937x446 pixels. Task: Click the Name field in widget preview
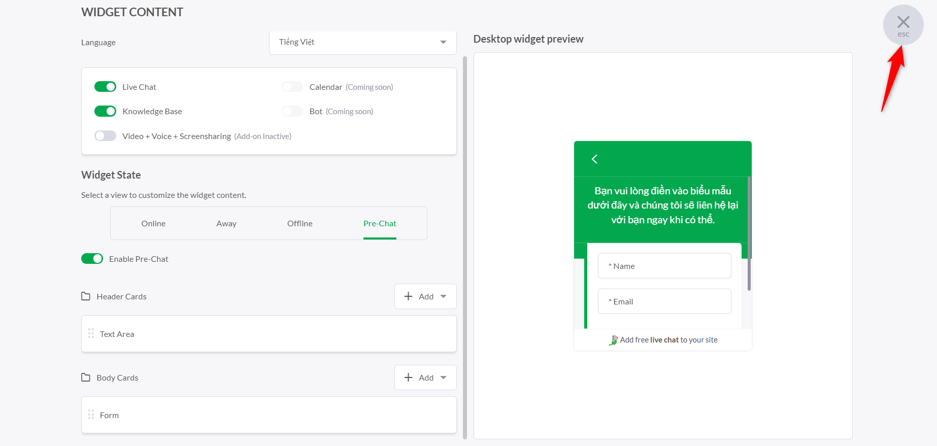[664, 266]
